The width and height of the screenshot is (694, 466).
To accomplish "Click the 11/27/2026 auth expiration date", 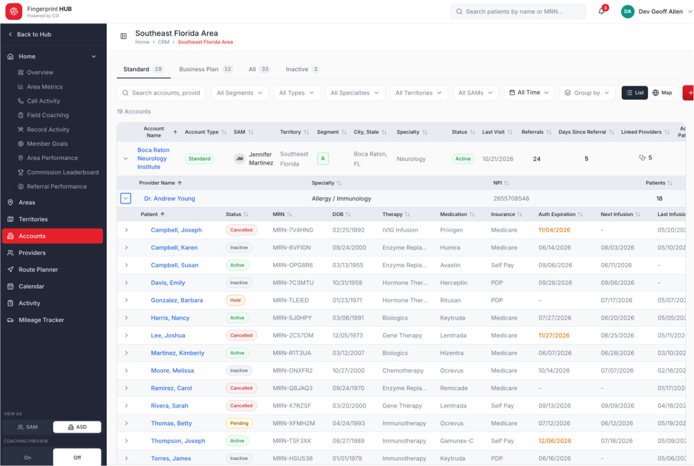I will pyautogui.click(x=554, y=336).
